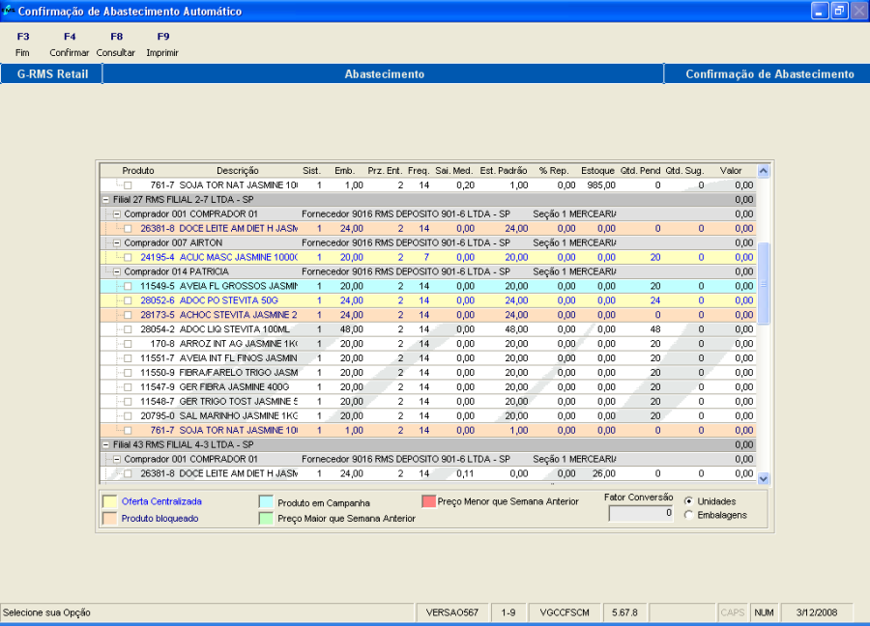The height and width of the screenshot is (626, 870).
Task: Click the Oferta Centralizada yellow swatch
Action: [110, 501]
